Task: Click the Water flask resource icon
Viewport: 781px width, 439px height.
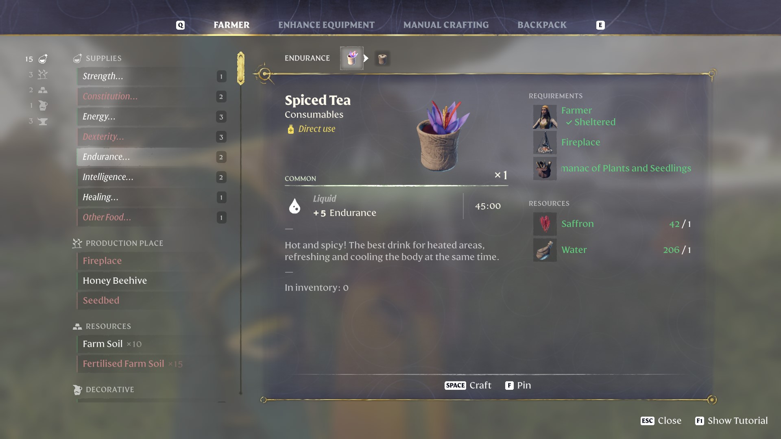Action: click(545, 250)
